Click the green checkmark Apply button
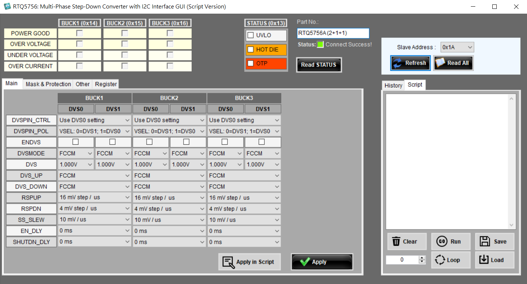This screenshot has width=527, height=284. pos(322,262)
